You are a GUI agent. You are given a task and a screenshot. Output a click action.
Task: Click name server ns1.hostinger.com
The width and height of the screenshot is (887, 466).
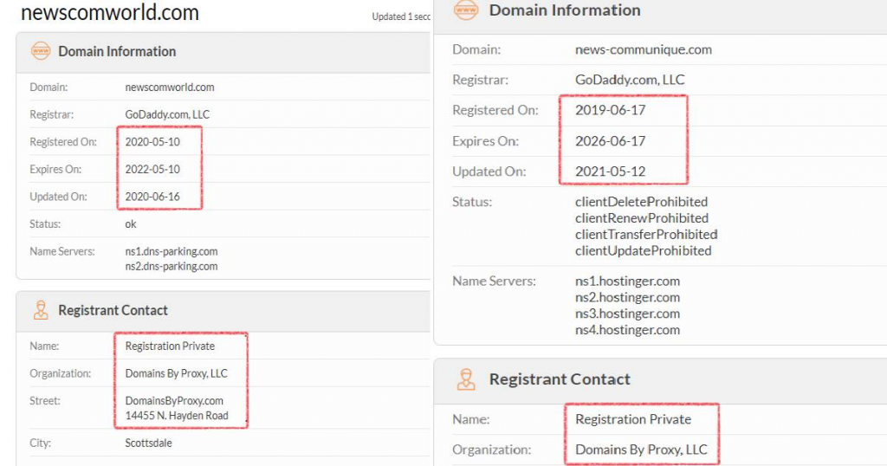coord(628,281)
